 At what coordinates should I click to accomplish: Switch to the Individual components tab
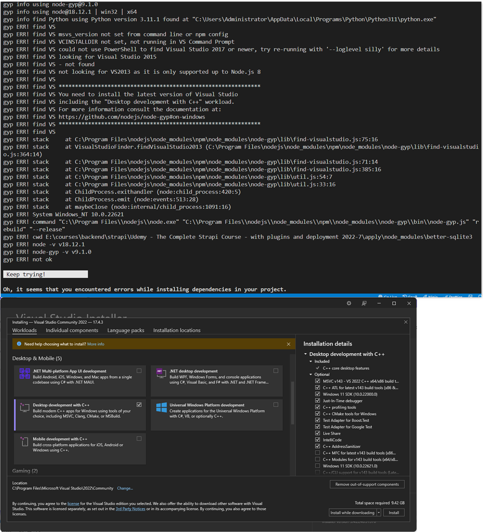(72, 330)
